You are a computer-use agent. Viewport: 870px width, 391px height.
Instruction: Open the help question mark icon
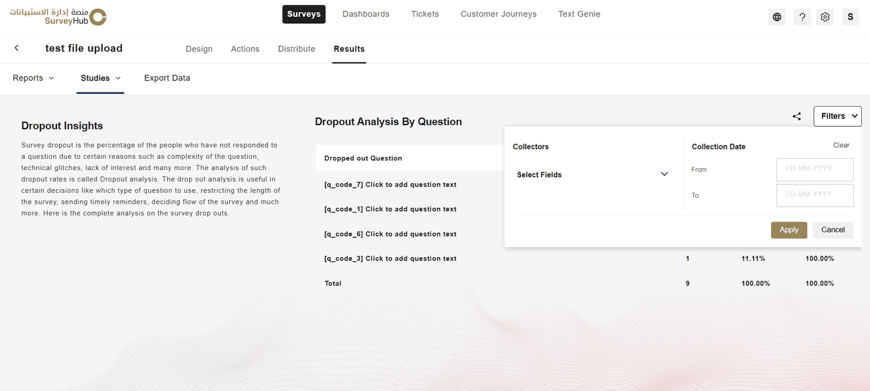[x=802, y=17]
